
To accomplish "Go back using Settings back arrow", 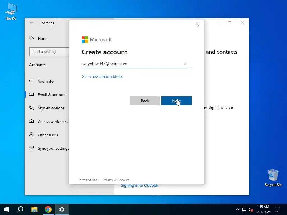I will (x=31, y=23).
